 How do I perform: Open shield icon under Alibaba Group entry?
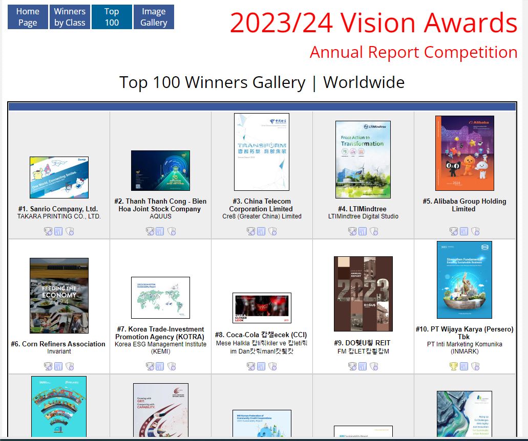(475, 231)
